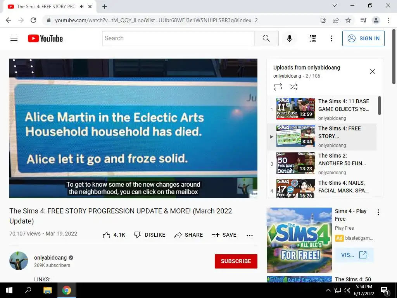This screenshot has height=298, width=397.
Task: Mute tab via speaker icon on tab
Action: [81, 7]
